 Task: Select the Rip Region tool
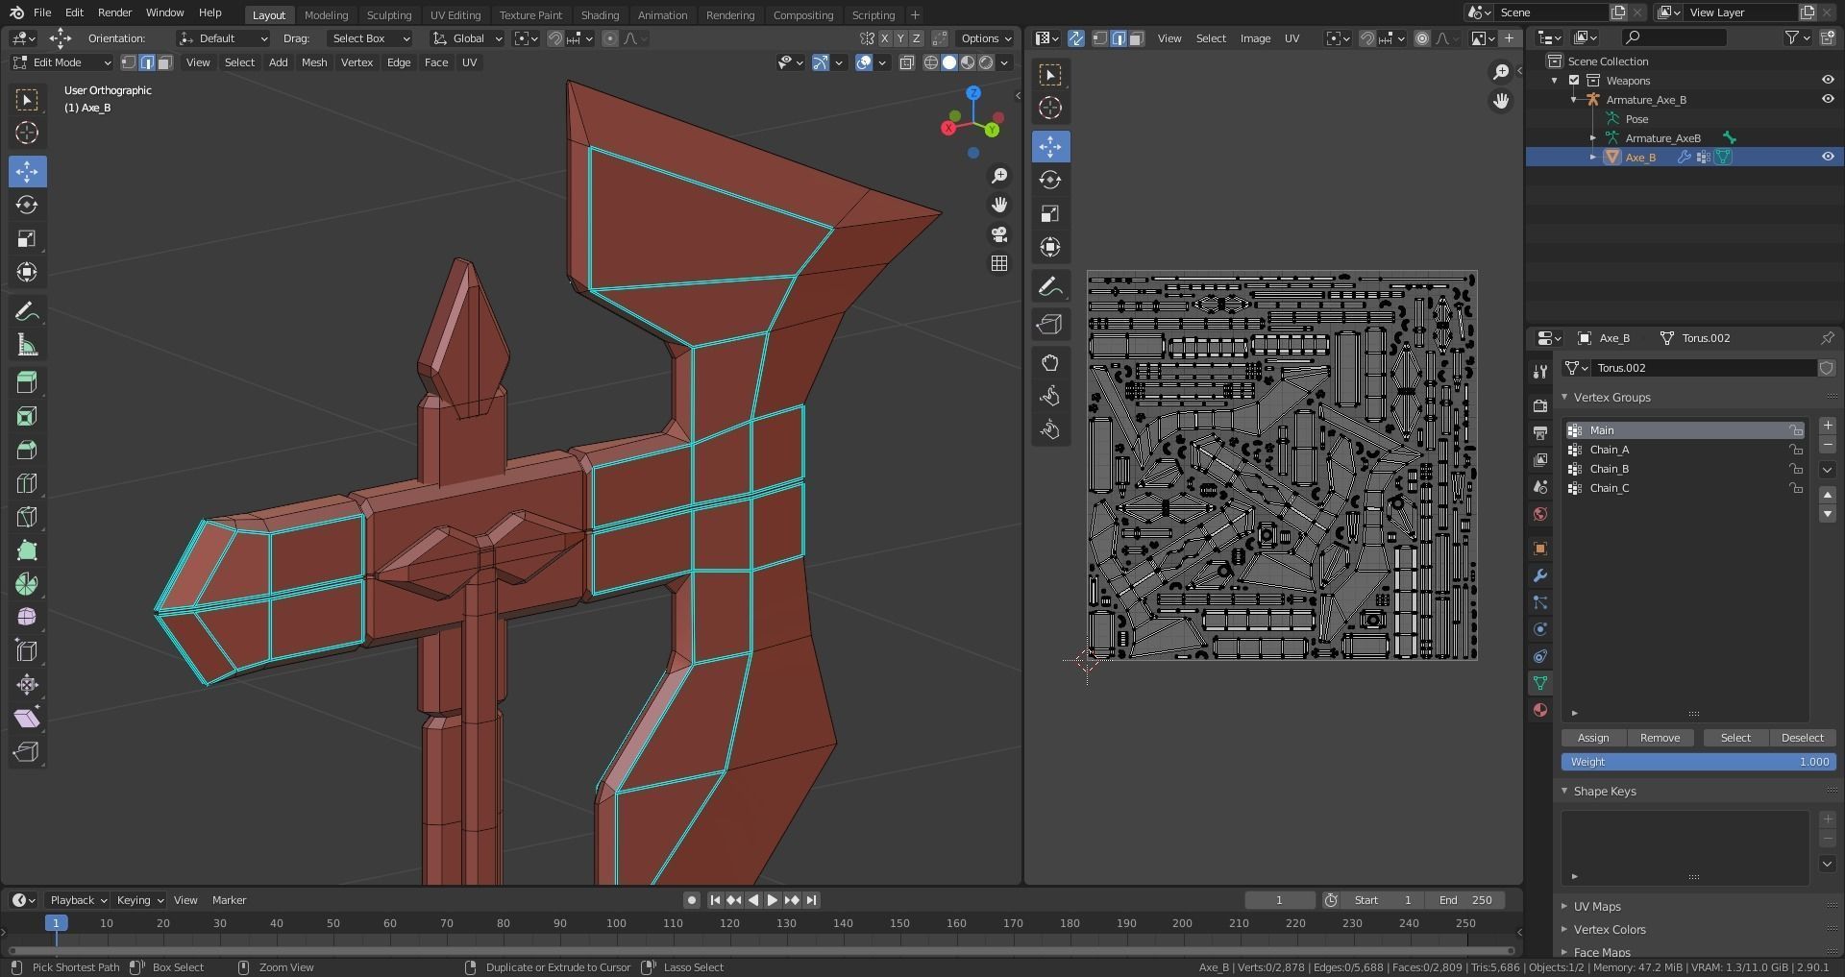coord(27,751)
